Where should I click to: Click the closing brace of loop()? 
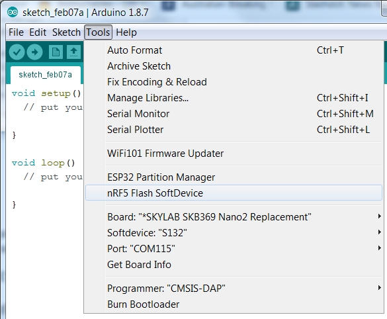[x=14, y=205]
